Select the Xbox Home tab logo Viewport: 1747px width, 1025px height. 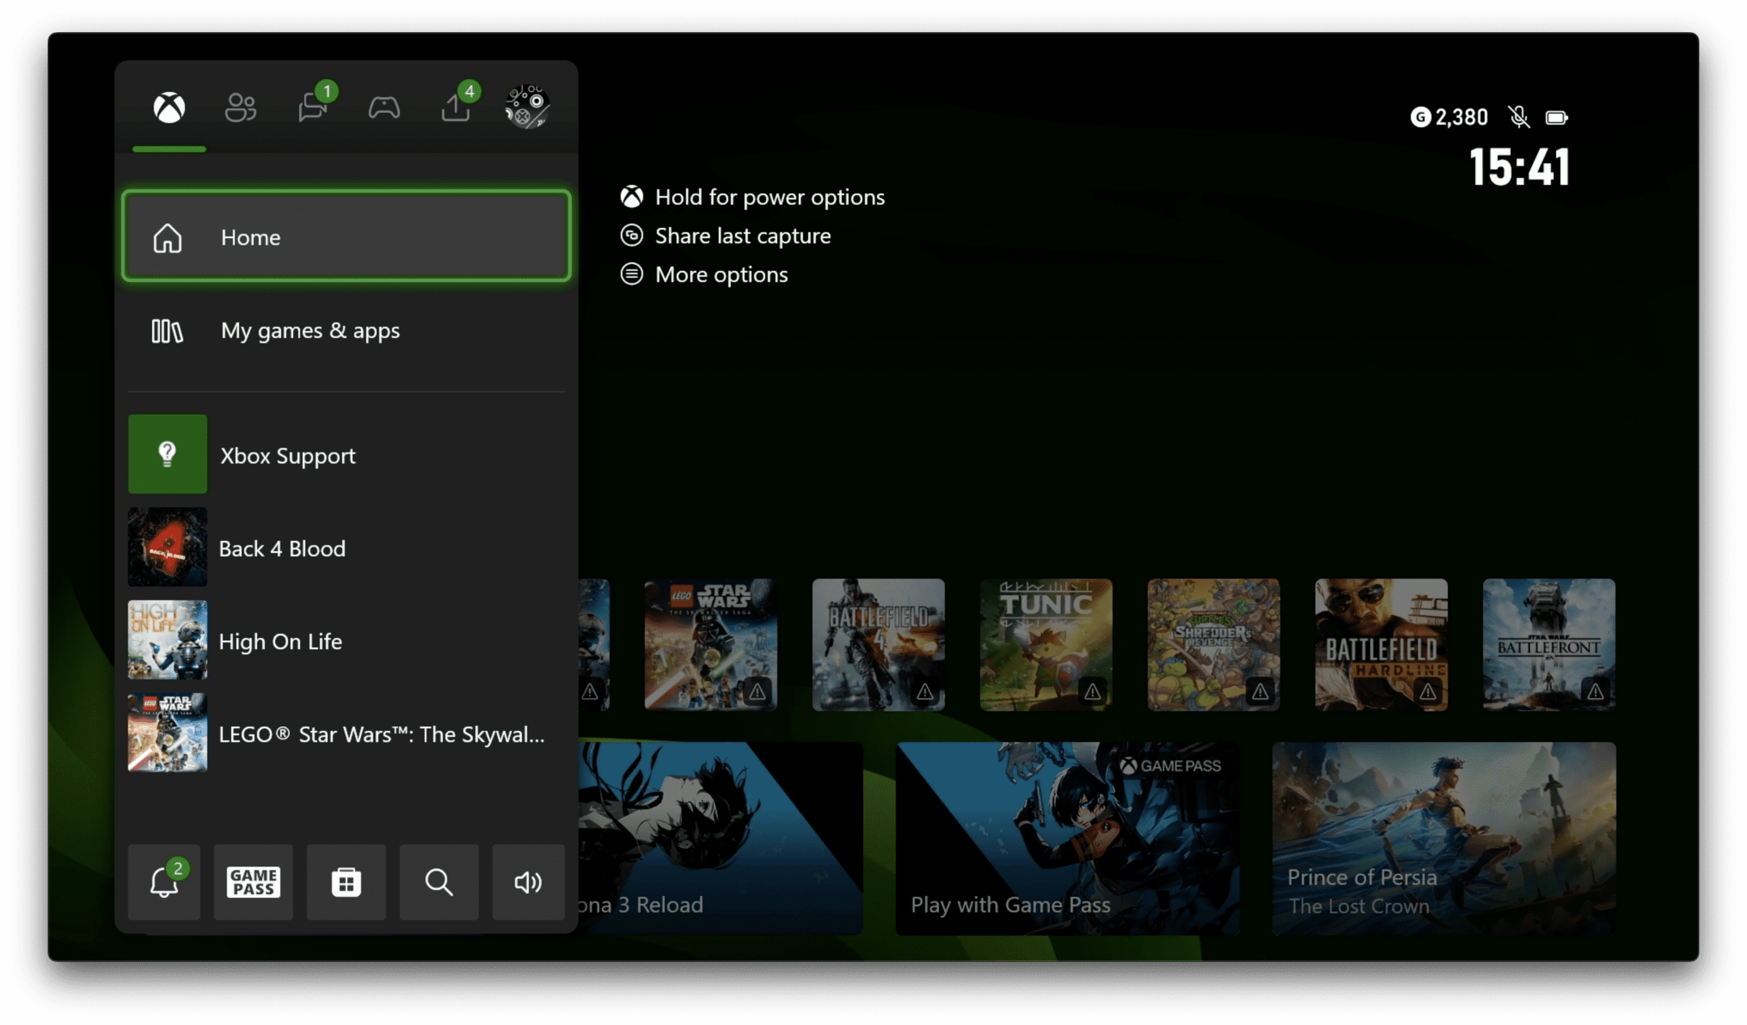pos(169,109)
